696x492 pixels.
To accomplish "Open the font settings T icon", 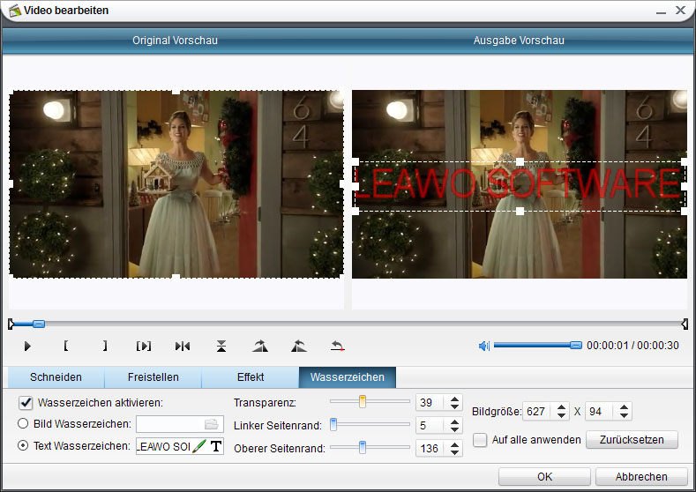I will coord(215,447).
